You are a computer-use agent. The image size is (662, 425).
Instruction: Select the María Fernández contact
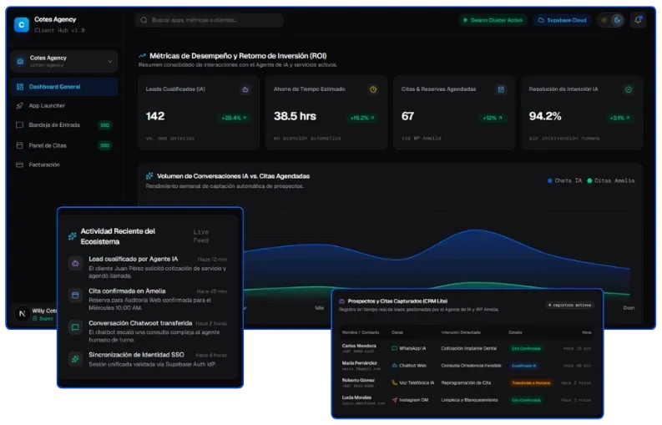[x=359, y=363]
